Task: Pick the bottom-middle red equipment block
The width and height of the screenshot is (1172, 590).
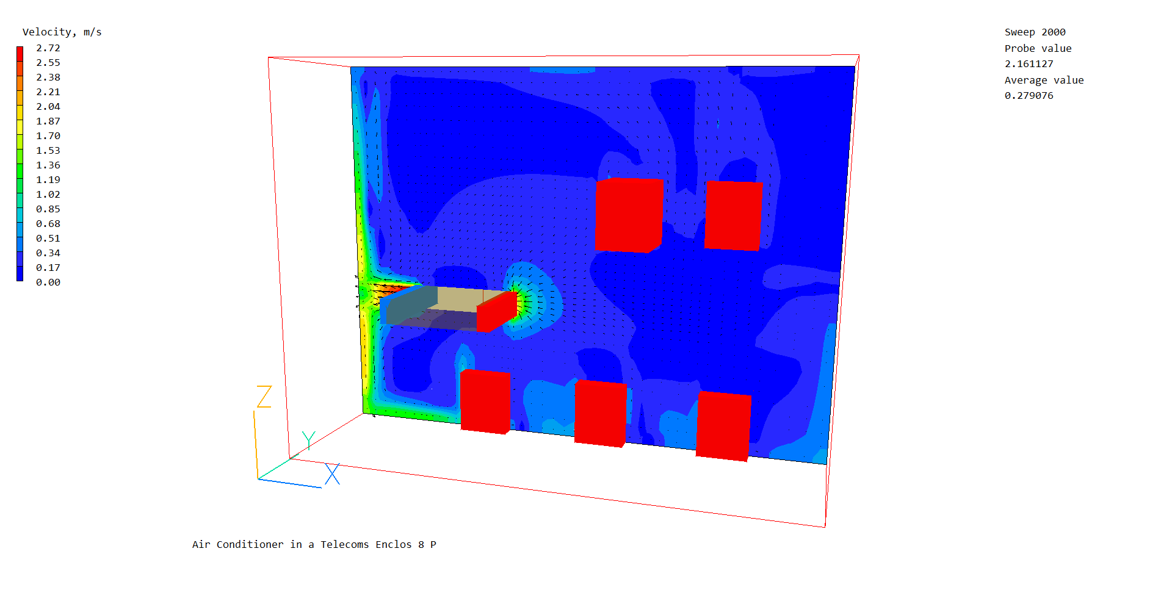Action: coord(599,413)
